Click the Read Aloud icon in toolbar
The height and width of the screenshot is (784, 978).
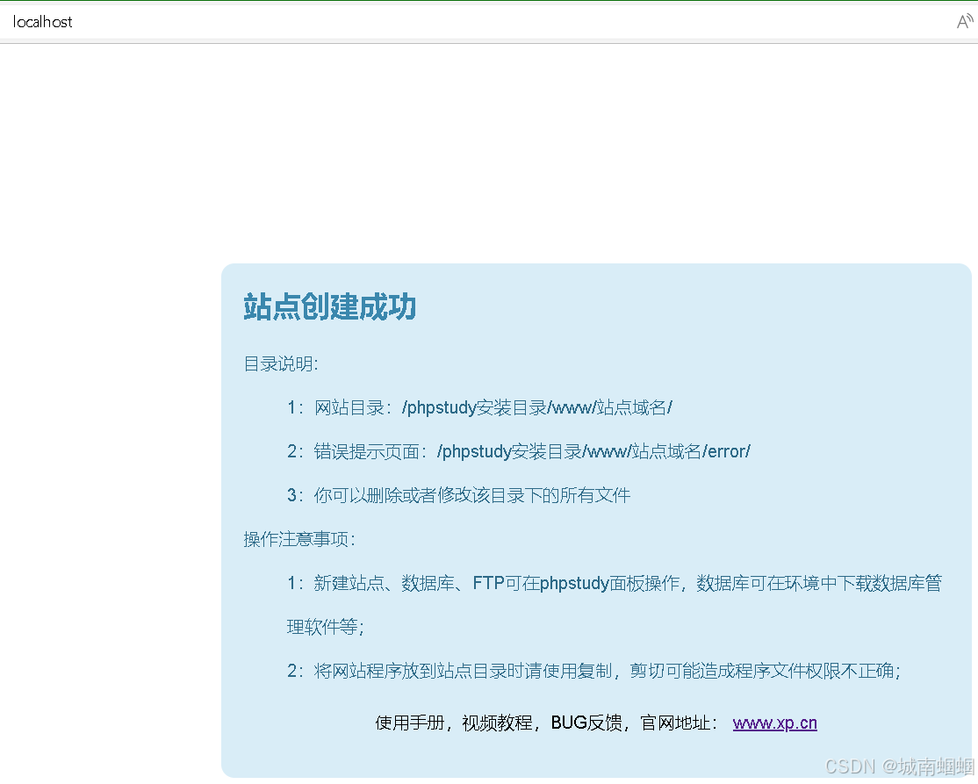(962, 22)
